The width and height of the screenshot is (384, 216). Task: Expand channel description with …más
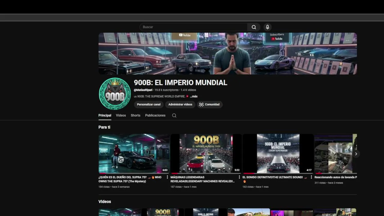(x=193, y=96)
